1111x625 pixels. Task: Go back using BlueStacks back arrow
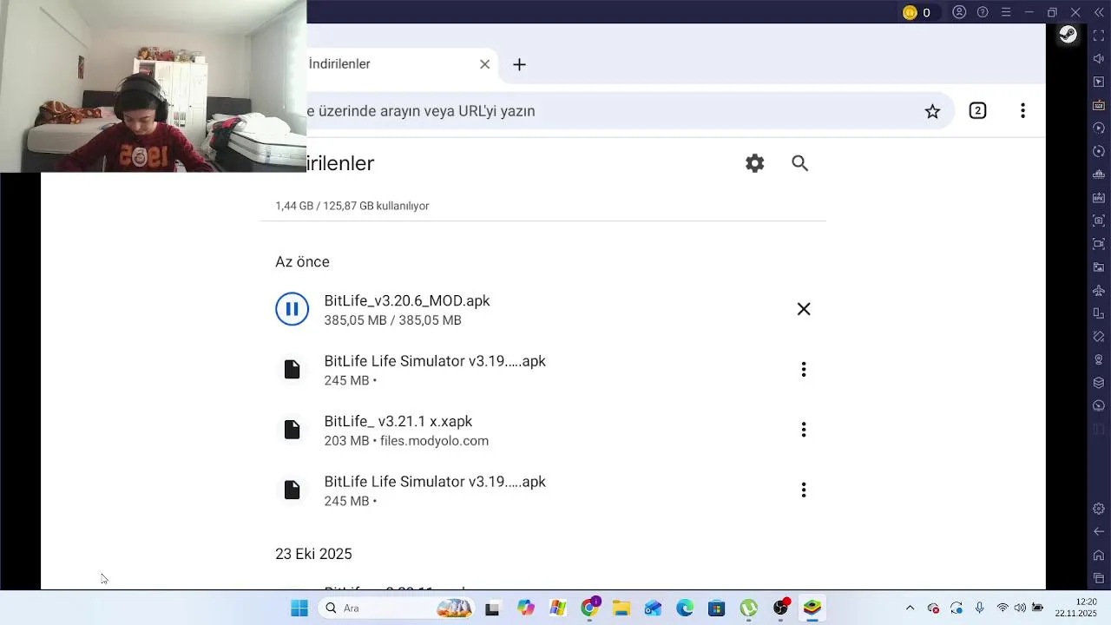point(1099,531)
